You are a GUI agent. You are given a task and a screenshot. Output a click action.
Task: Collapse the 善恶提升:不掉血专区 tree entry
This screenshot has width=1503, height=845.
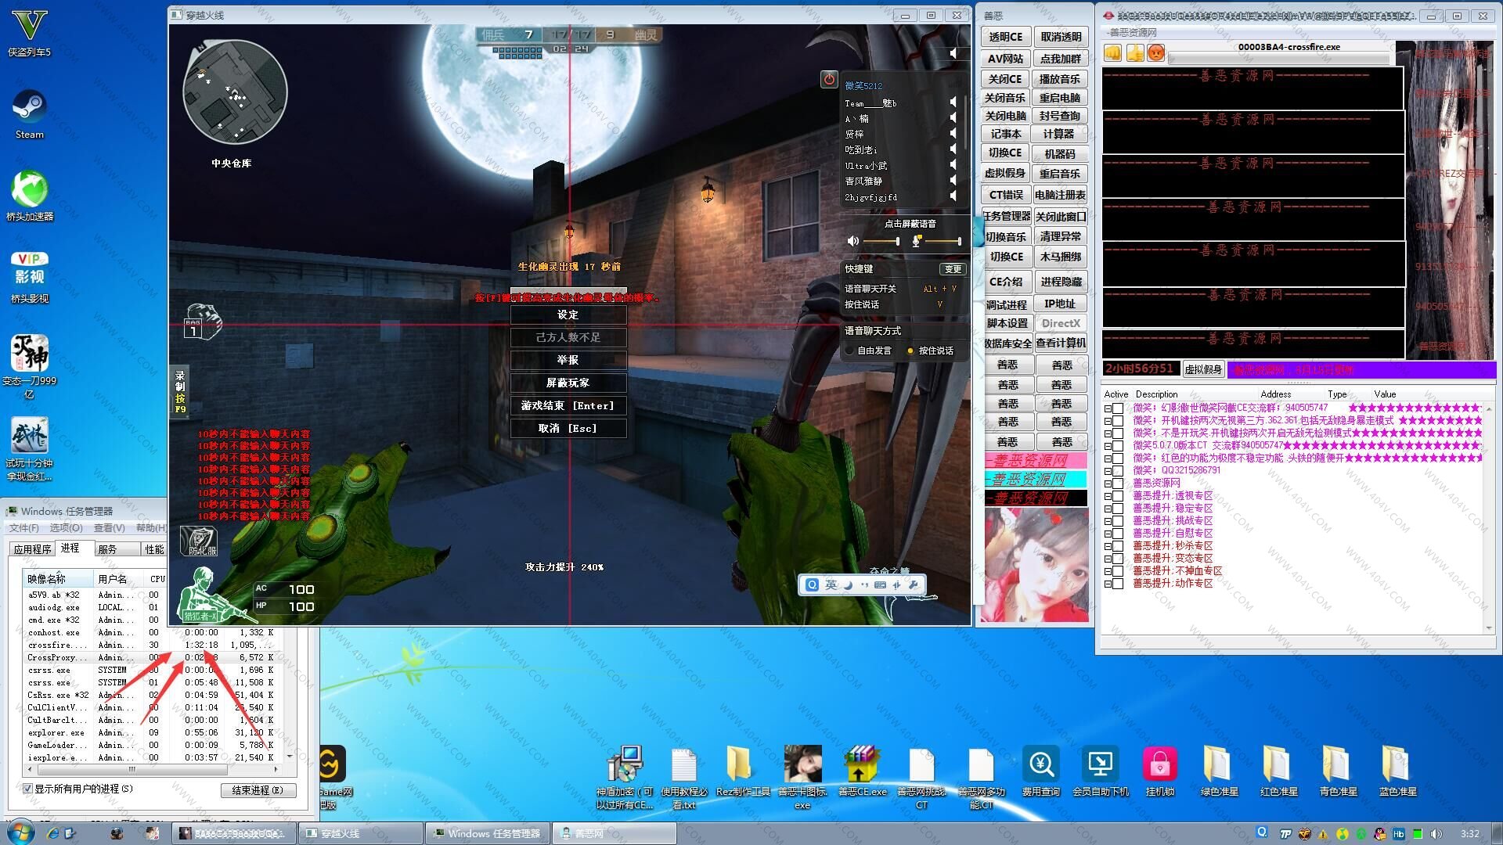pos(1108,571)
